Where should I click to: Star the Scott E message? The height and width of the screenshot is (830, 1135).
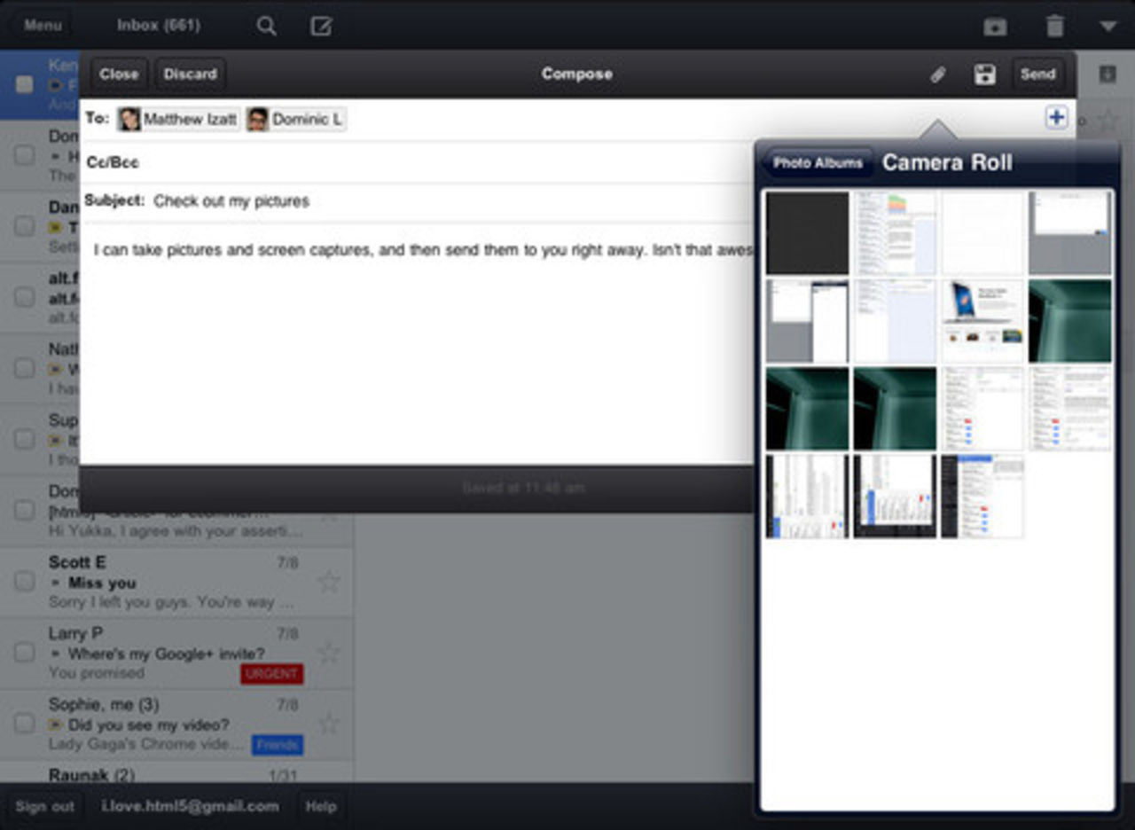pos(329,582)
